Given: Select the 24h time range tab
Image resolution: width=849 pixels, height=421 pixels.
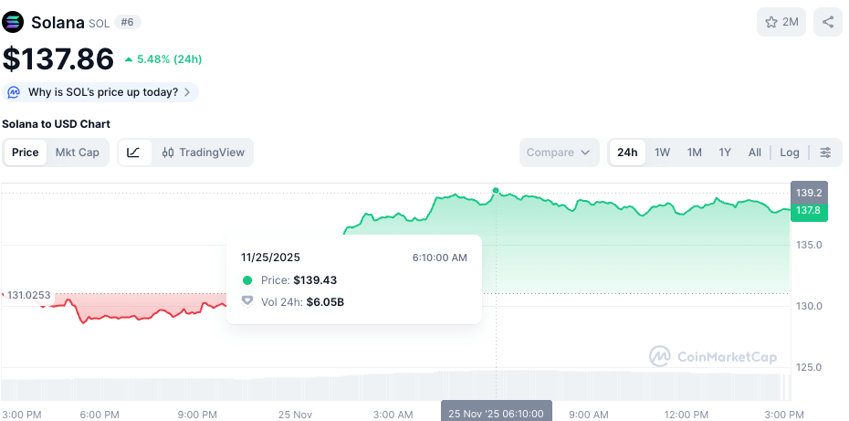Looking at the screenshot, I should [x=627, y=153].
